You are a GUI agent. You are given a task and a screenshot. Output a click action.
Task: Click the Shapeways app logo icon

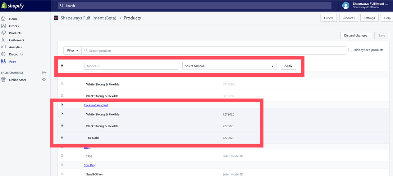pyautogui.click(x=56, y=18)
